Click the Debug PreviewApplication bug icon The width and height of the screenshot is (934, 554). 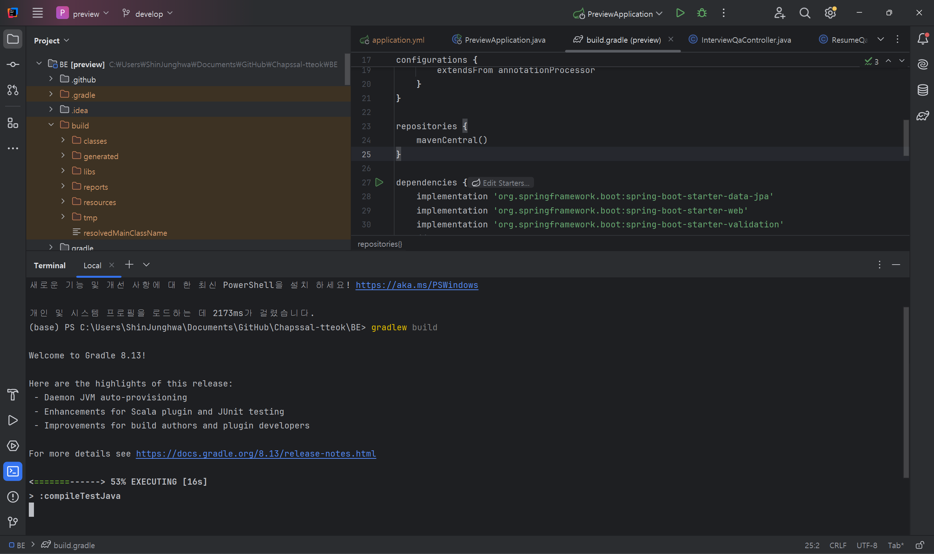click(702, 14)
